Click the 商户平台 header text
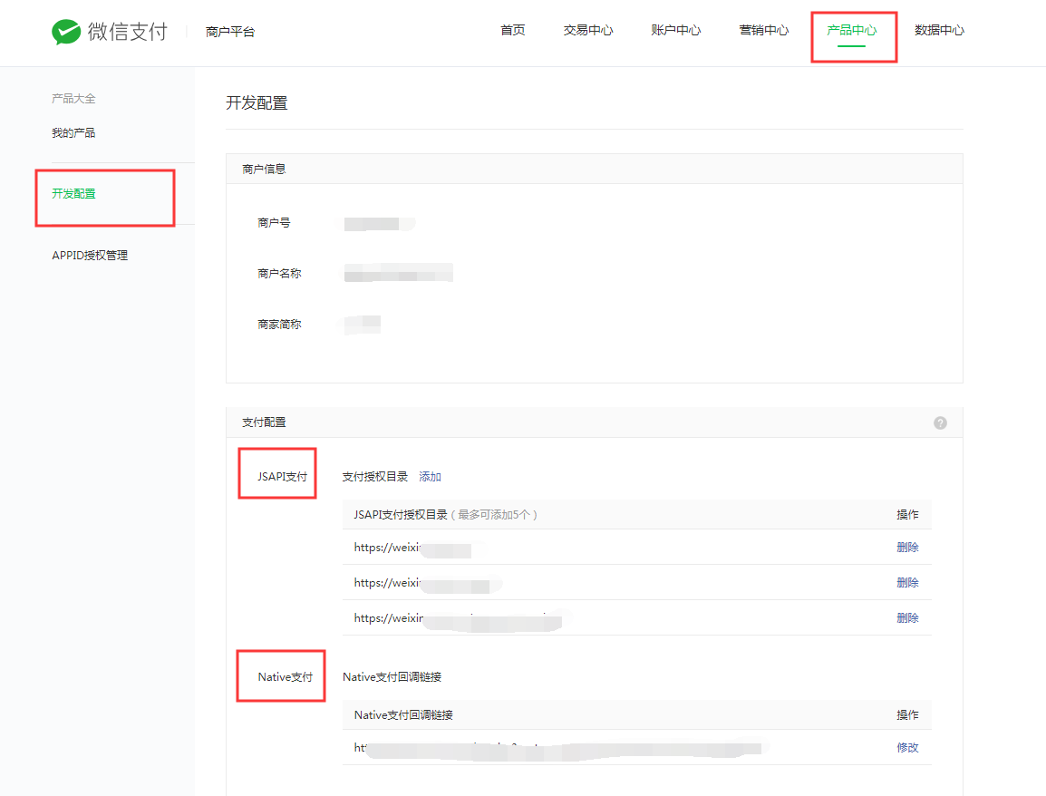 point(230,32)
